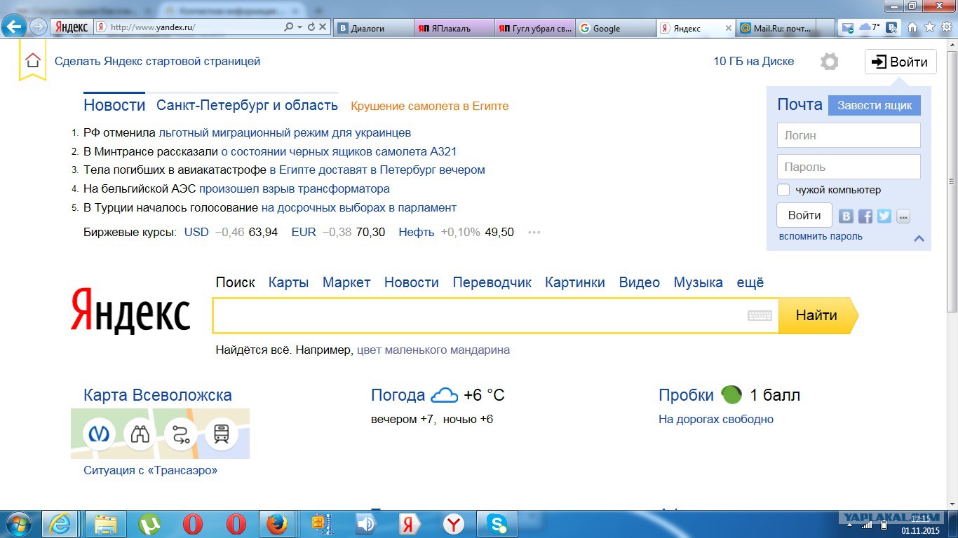Refresh the page from the address bar

tap(311, 27)
